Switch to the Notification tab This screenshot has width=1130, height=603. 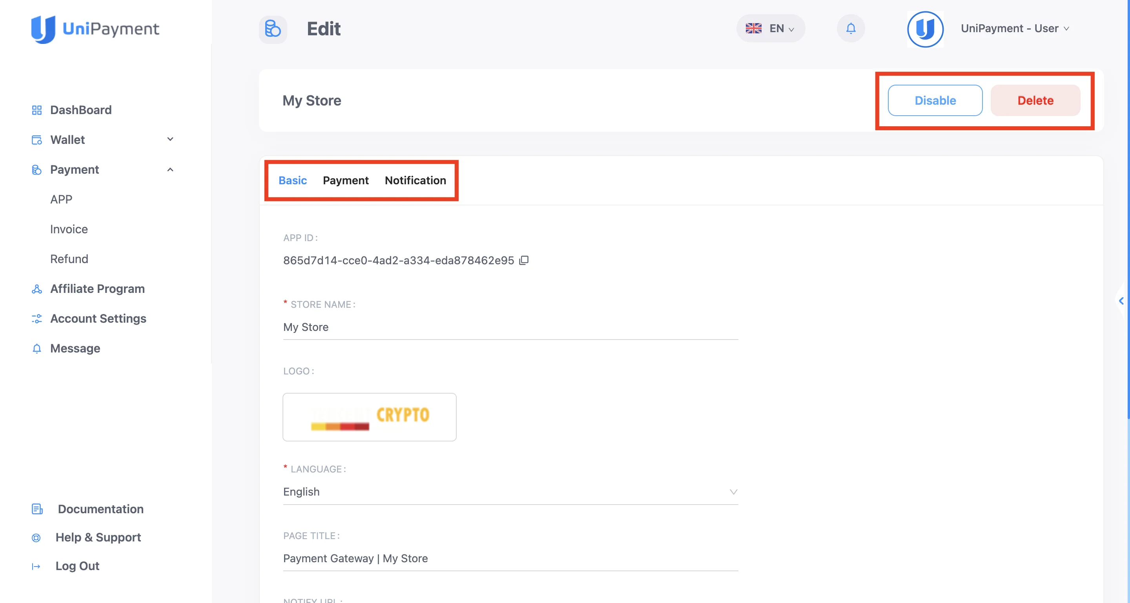click(x=415, y=180)
